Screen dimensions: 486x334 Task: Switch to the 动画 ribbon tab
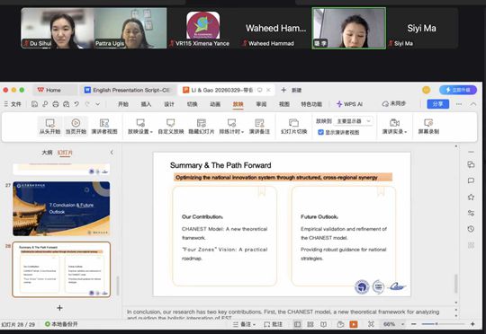(x=215, y=104)
